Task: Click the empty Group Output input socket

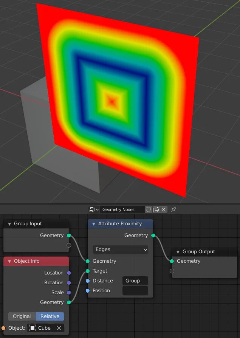Action: coord(172,271)
